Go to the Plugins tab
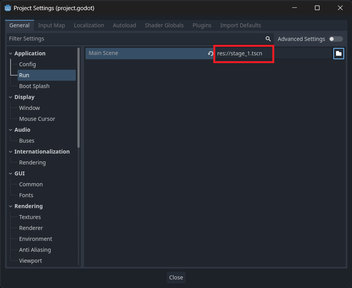Viewport: 352px width, 288px height. coord(202,25)
